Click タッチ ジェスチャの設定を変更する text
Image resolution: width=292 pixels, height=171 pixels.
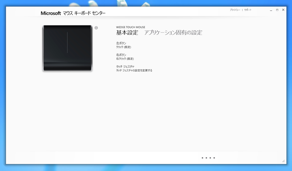[x=134, y=71]
